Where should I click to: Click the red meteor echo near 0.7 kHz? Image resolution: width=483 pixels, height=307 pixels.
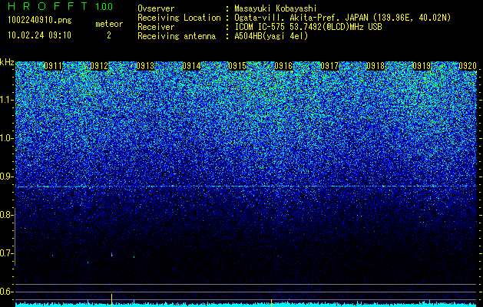112,255
